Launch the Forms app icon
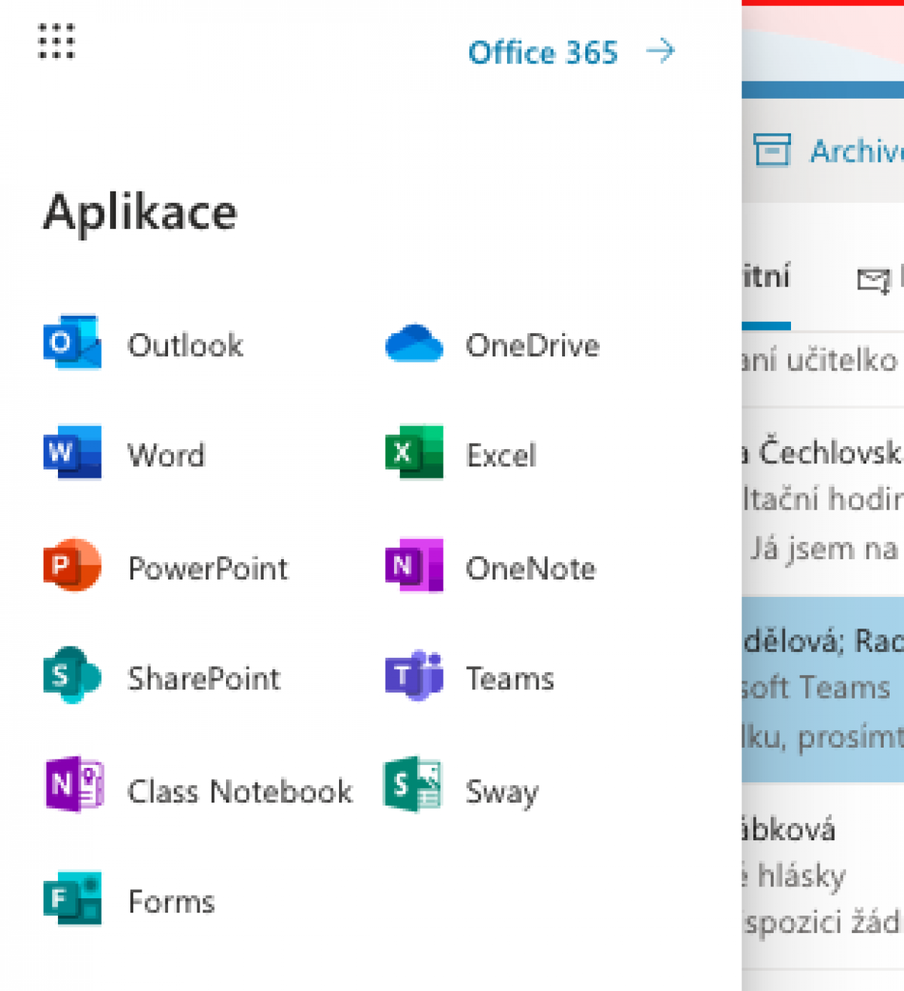Image resolution: width=904 pixels, height=991 pixels. pyautogui.click(x=72, y=898)
